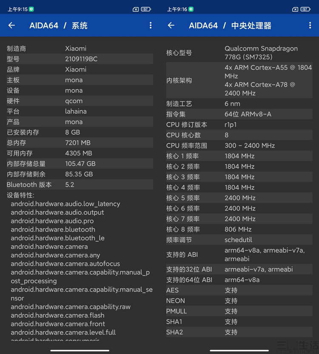This screenshot has width=319, height=354.
Task: Select the 支持的32位 ABI row
Action: tap(239, 269)
